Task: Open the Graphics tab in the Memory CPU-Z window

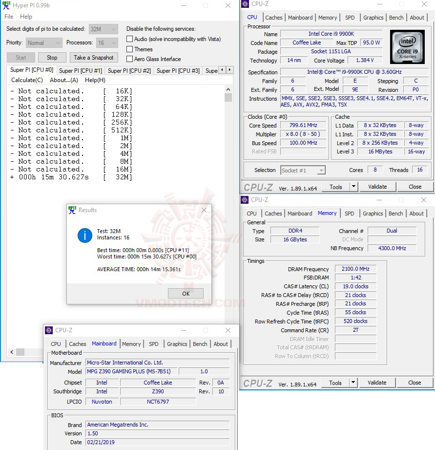Action: pyautogui.click(x=373, y=214)
